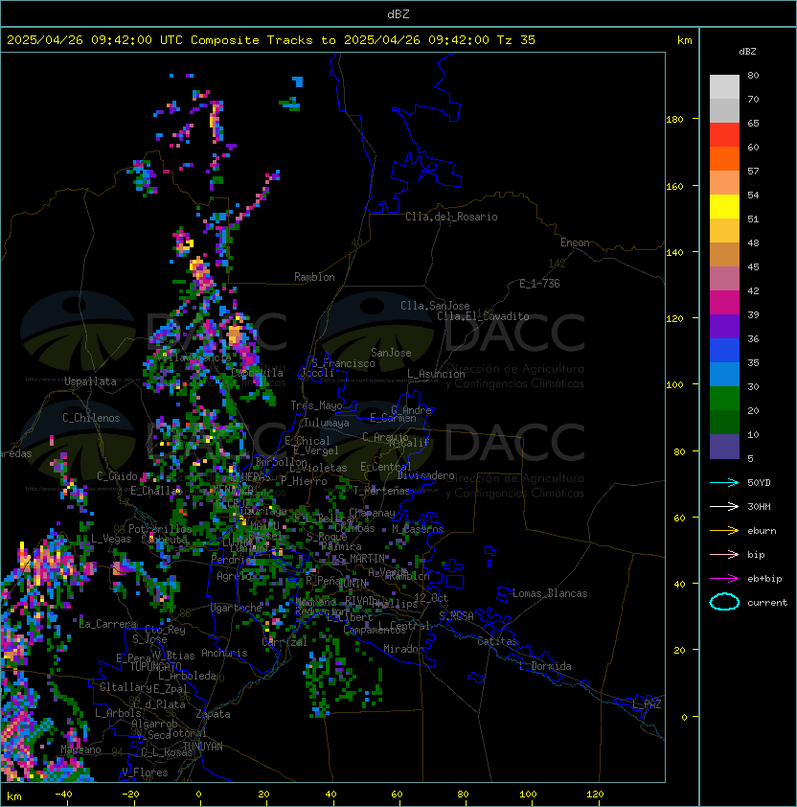Viewport: 797px width, 807px height.
Task: Pick the slate-purple bottom swatch of dBZ scale
Action: [x=724, y=447]
